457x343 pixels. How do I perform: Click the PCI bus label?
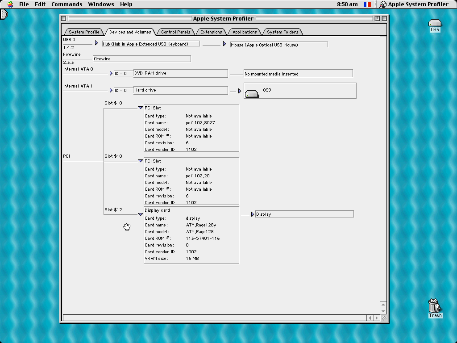coord(66,156)
